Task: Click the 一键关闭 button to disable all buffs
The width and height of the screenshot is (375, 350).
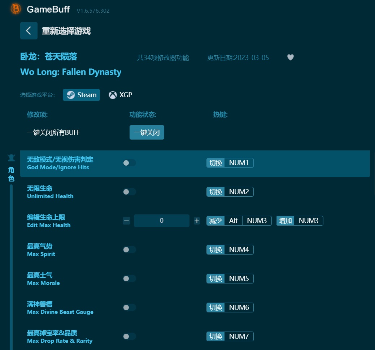Action: (x=147, y=132)
